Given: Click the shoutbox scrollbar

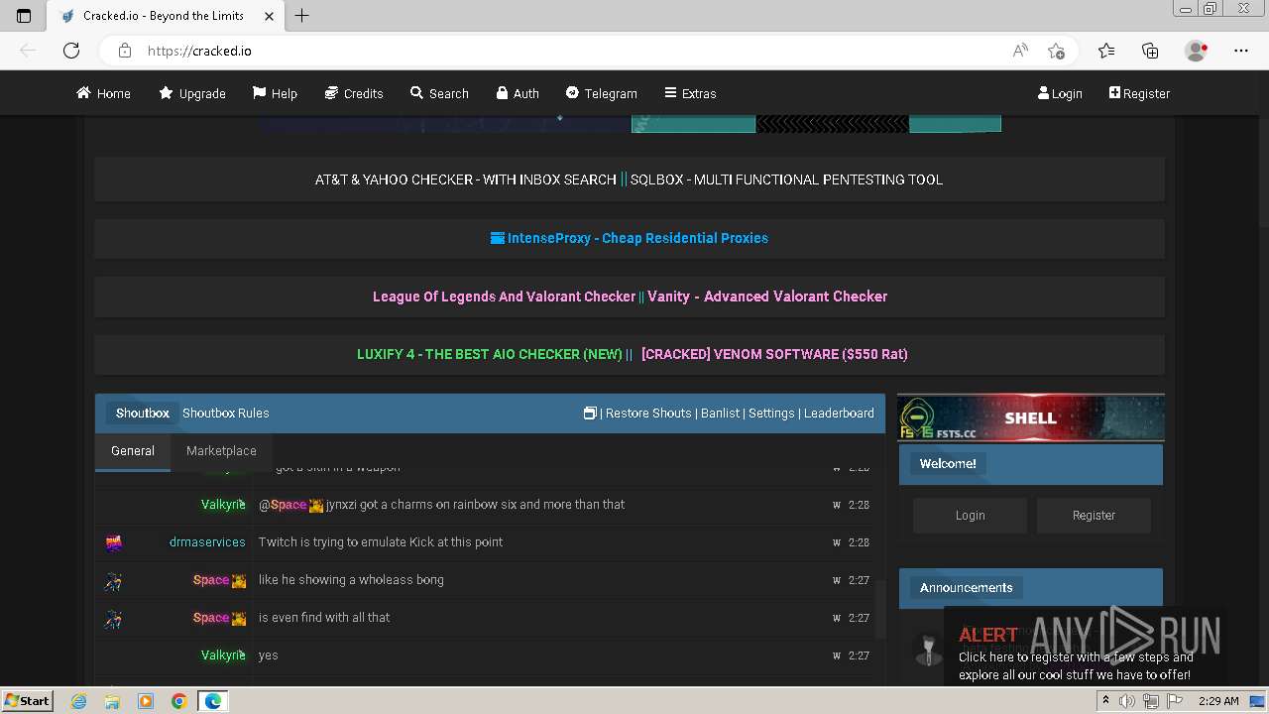Looking at the screenshot, I should coord(879,609).
